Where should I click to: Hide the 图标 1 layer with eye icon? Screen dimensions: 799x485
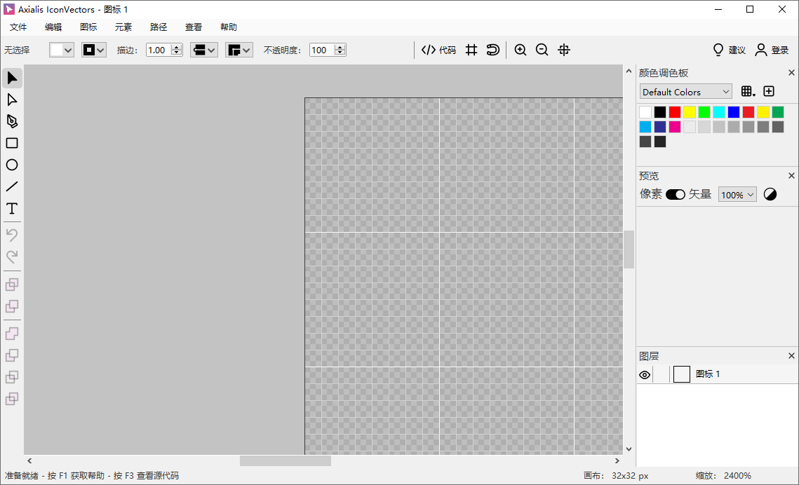pyautogui.click(x=645, y=375)
